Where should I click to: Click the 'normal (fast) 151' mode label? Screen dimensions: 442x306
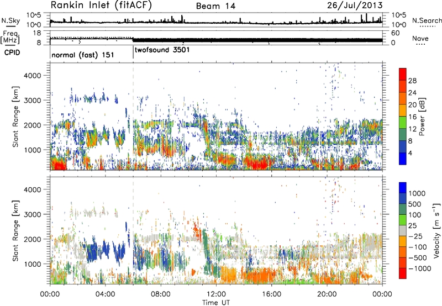click(x=82, y=55)
